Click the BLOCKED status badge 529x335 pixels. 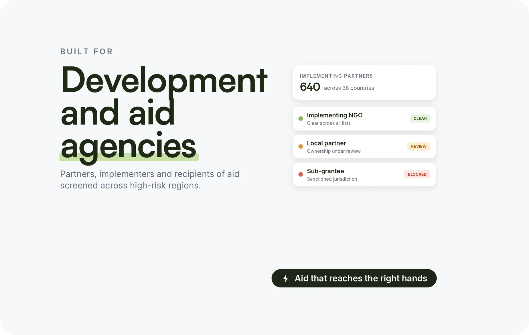(x=417, y=174)
